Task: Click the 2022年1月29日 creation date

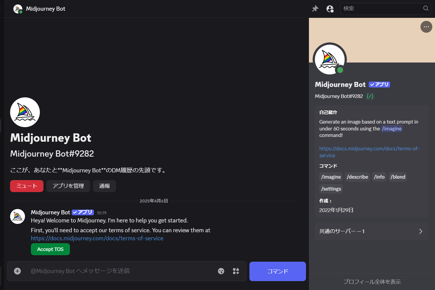Action: coord(336,210)
